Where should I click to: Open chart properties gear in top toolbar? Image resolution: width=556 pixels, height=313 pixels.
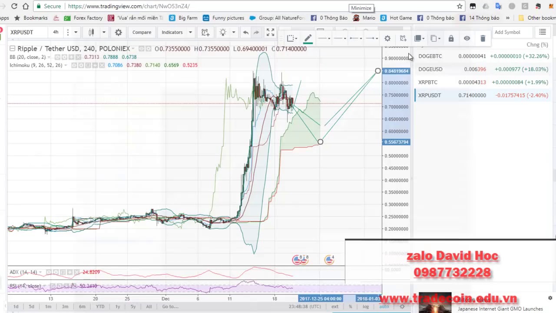[x=118, y=32]
